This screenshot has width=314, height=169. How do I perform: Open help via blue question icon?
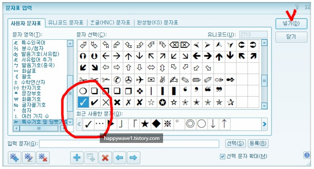point(307,155)
